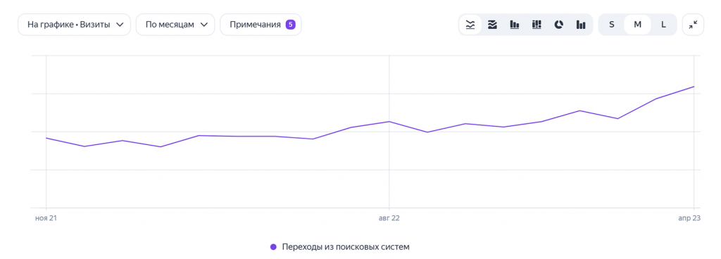Click the 'апр 23' axis label
Image resolution: width=721 pixels, height=259 pixels.
tap(689, 218)
